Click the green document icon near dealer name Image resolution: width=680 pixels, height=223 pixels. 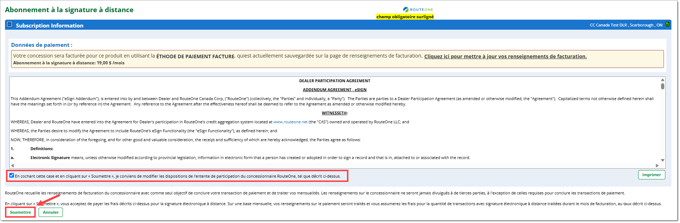[x=667, y=24]
